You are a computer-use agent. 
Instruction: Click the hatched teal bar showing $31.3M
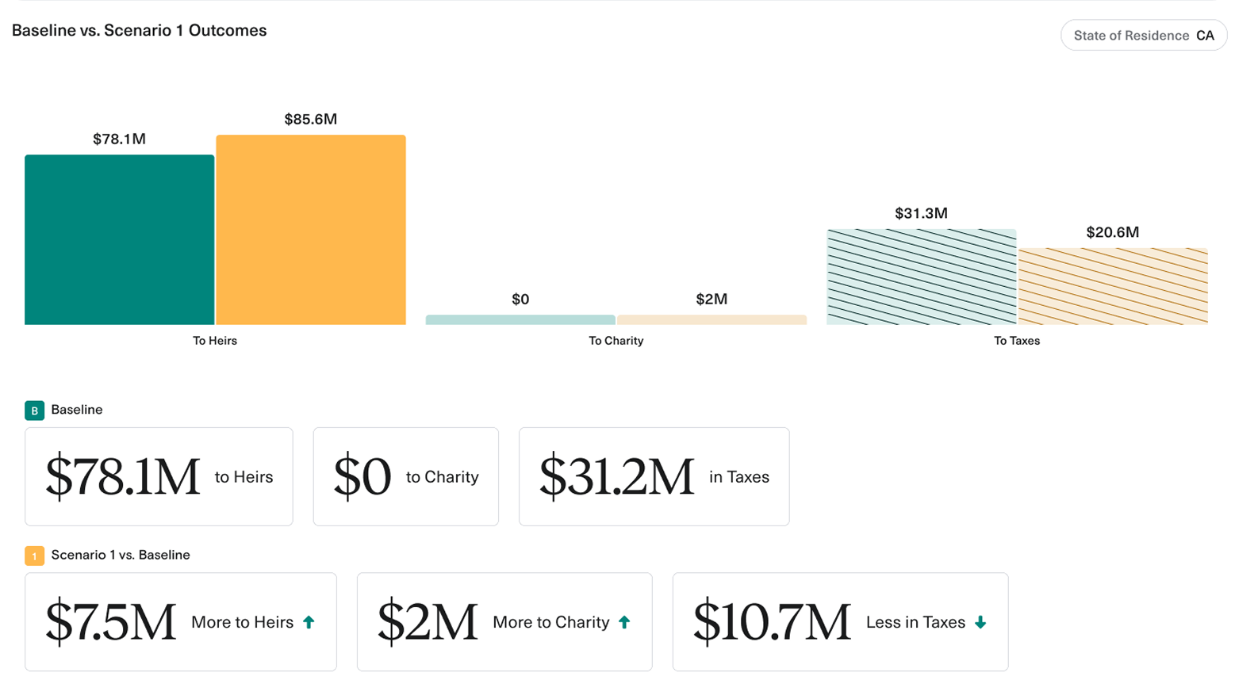pyautogui.click(x=921, y=277)
